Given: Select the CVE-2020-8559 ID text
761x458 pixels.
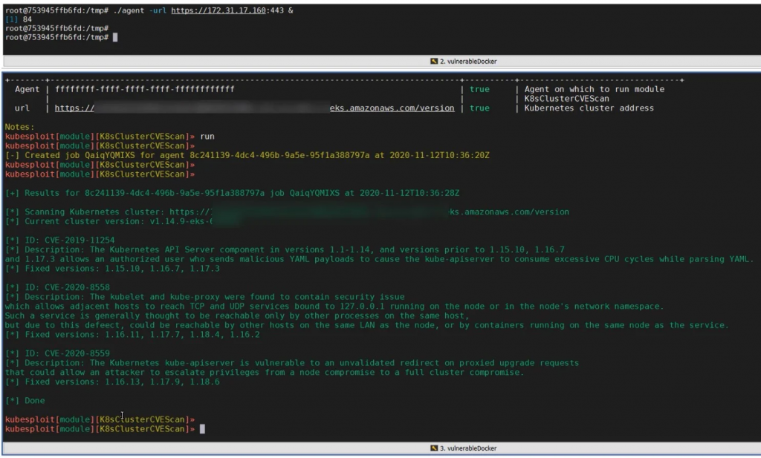Looking at the screenshot, I should pyautogui.click(x=77, y=353).
